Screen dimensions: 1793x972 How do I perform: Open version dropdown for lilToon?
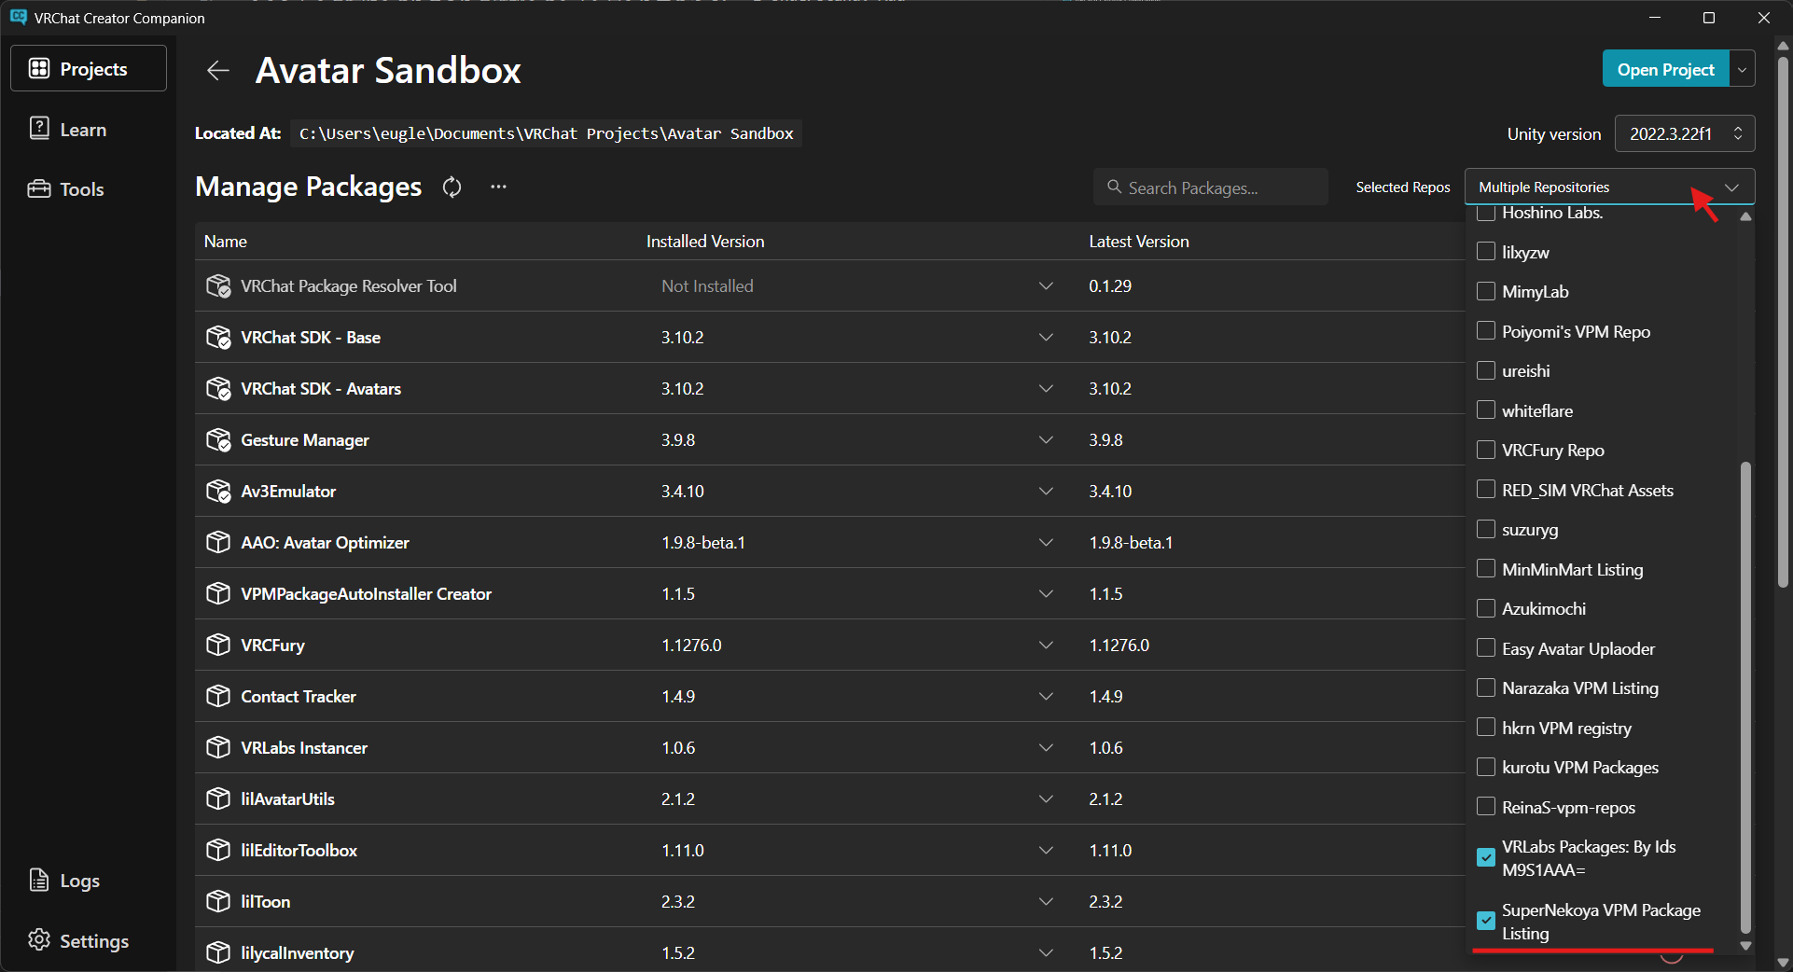(x=1046, y=902)
